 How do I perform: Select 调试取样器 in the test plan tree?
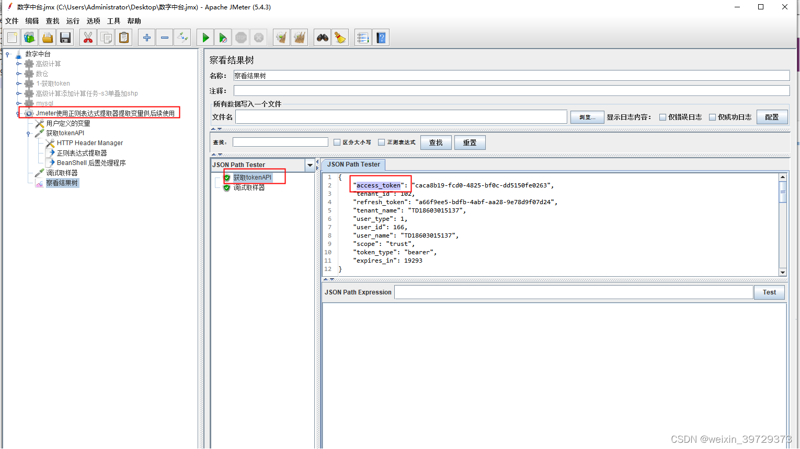pos(62,173)
